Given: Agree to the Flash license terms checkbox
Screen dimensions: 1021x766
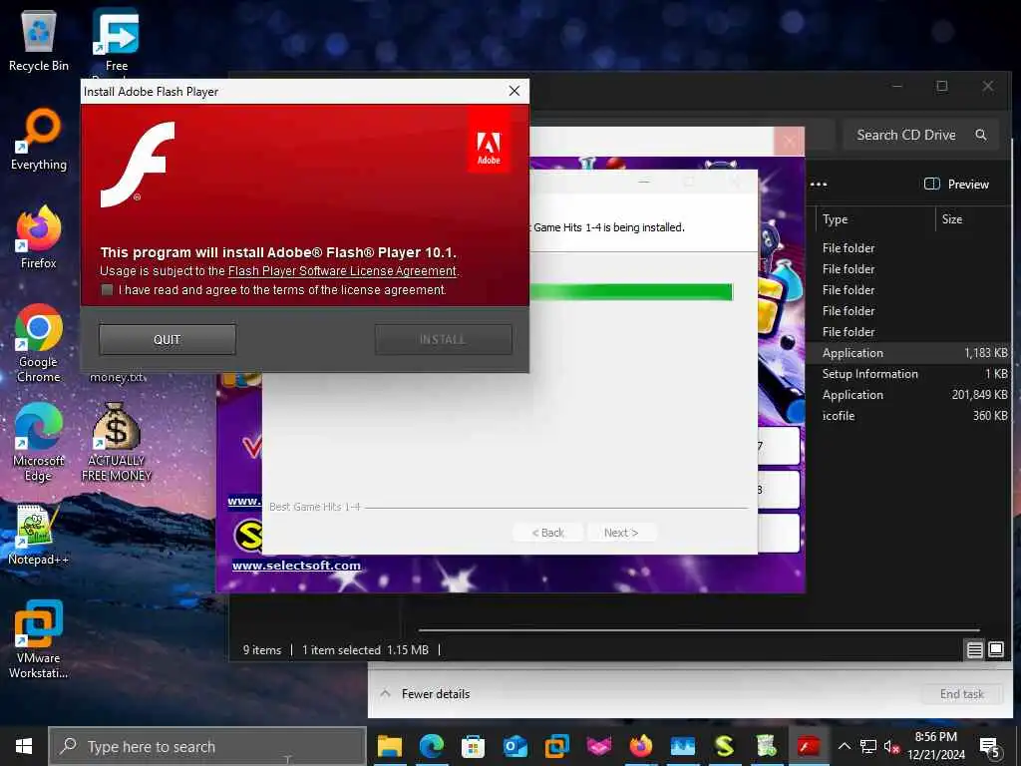Looking at the screenshot, I should (x=108, y=290).
